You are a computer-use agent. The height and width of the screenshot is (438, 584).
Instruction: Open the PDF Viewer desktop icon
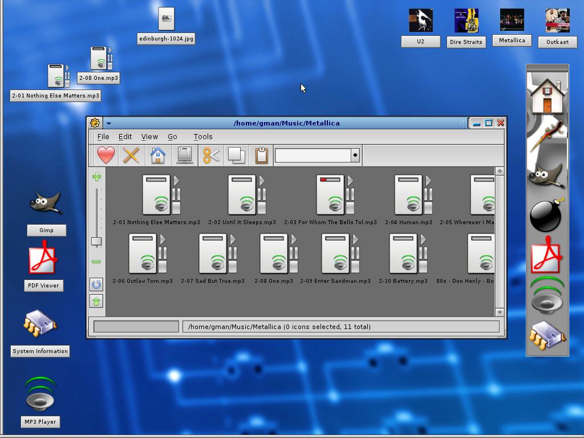[43, 258]
